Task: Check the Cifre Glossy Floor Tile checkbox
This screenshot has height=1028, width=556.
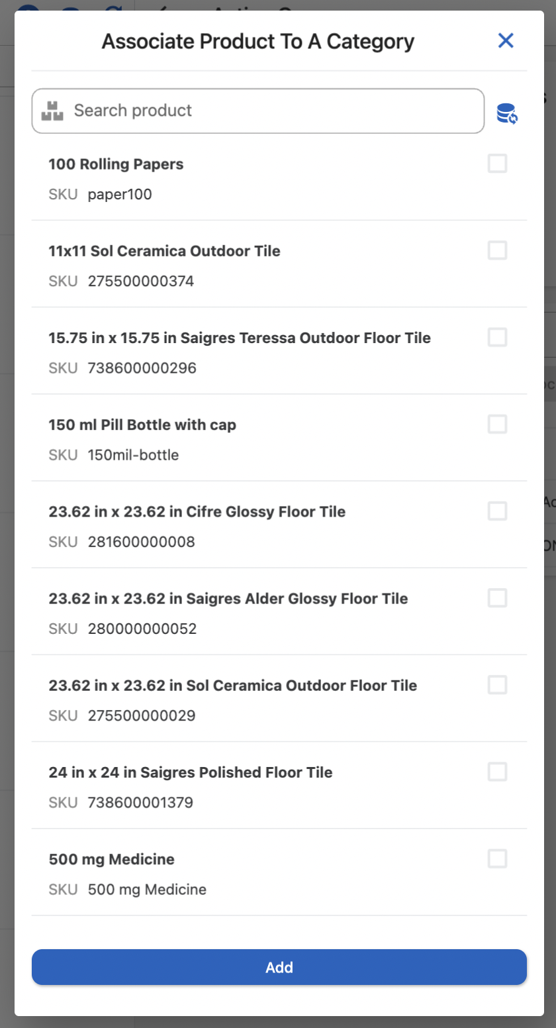Action: (x=497, y=511)
